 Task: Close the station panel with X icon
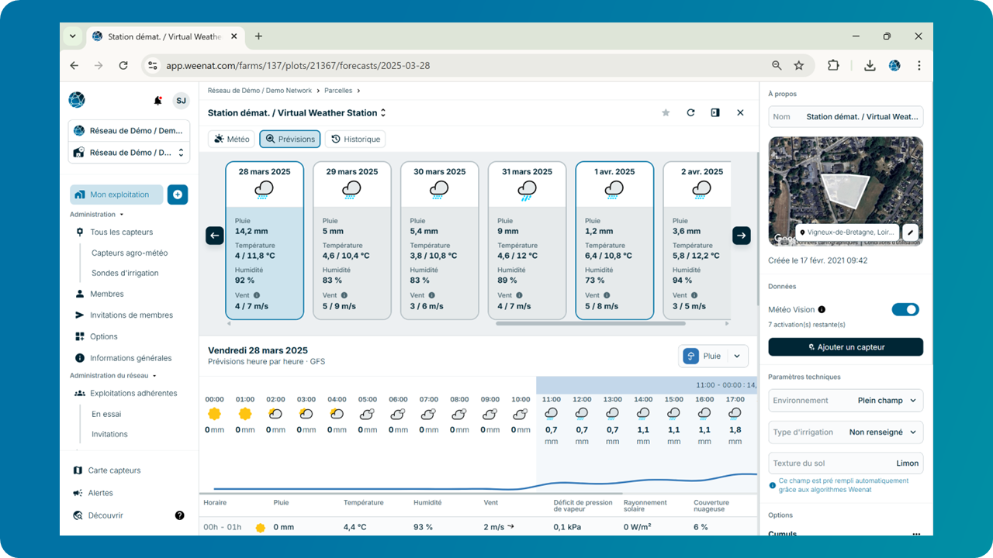(x=740, y=113)
